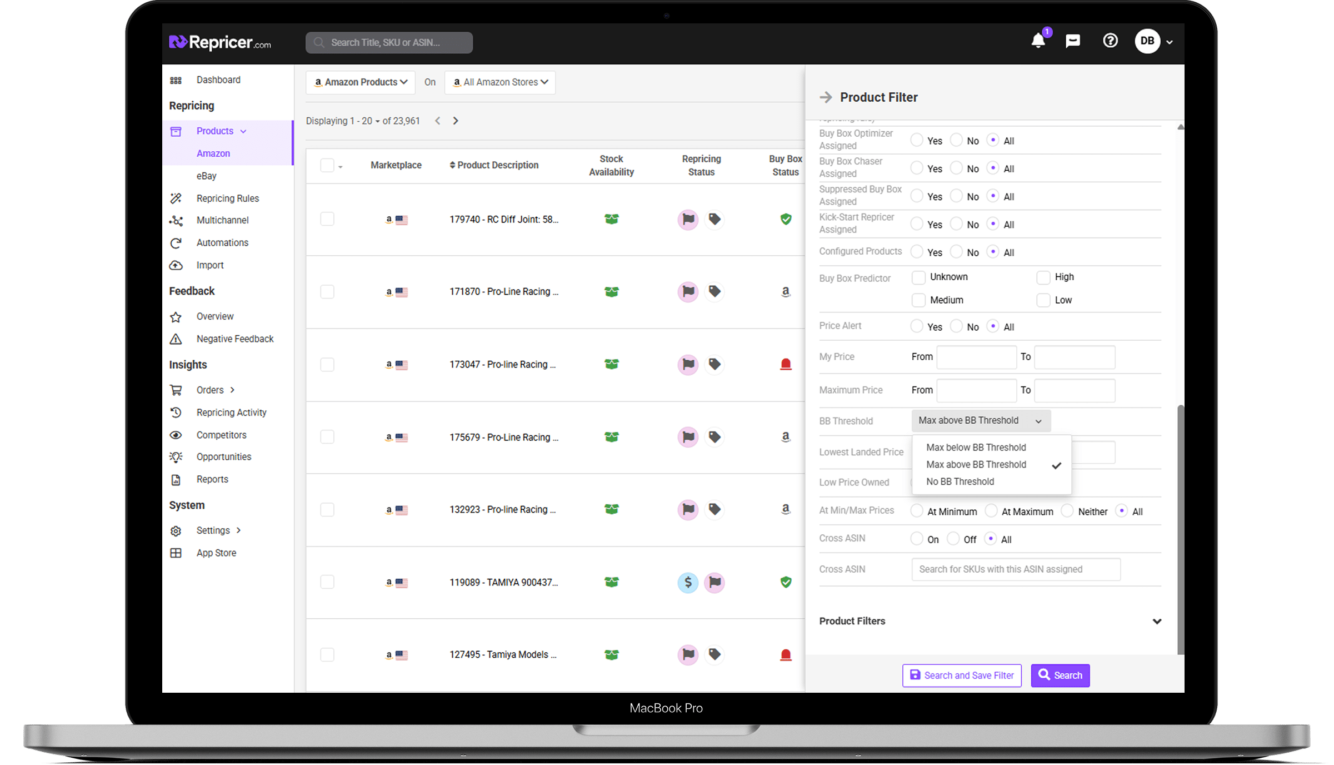Select No for Configured Products
Image resolution: width=1334 pixels, height=765 pixels.
[x=956, y=252]
